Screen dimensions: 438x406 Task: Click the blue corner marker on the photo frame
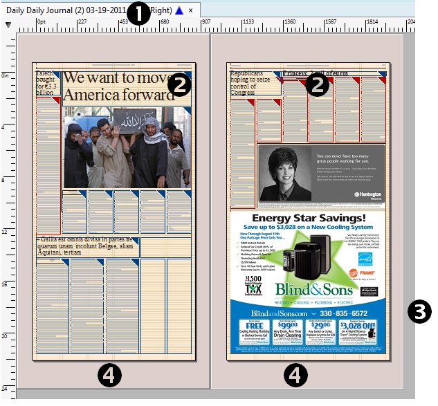point(188,111)
